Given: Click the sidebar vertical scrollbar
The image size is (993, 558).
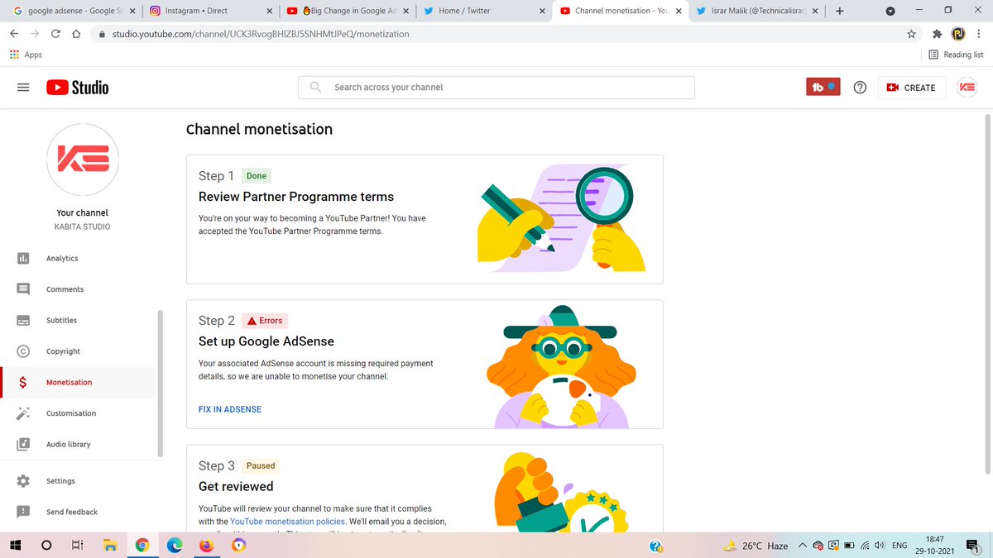Looking at the screenshot, I should click(161, 384).
